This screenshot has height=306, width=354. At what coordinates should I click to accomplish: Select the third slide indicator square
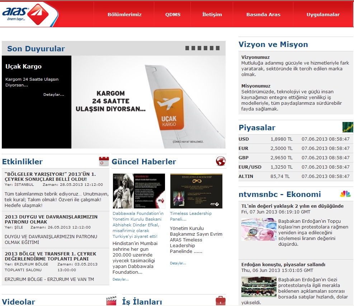point(199,48)
